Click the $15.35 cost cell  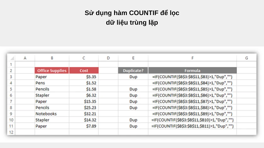coord(84,102)
